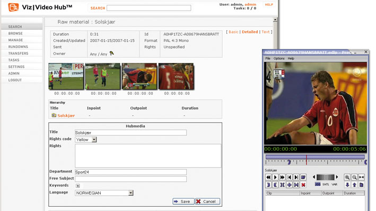Click the owner edit icon beside Any / Any
The height and width of the screenshot is (211, 376).
(x=111, y=53)
